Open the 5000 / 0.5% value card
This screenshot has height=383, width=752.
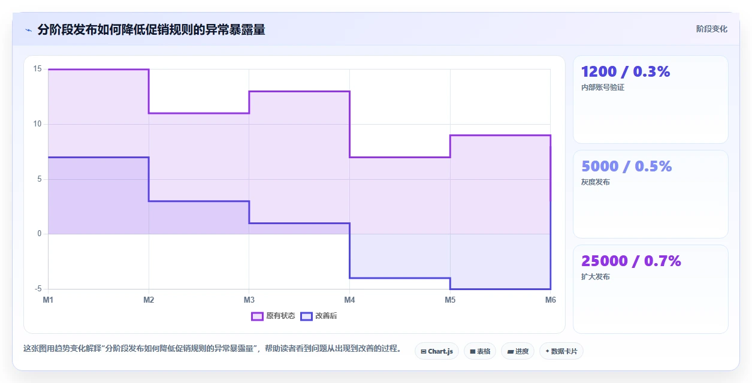(651, 194)
